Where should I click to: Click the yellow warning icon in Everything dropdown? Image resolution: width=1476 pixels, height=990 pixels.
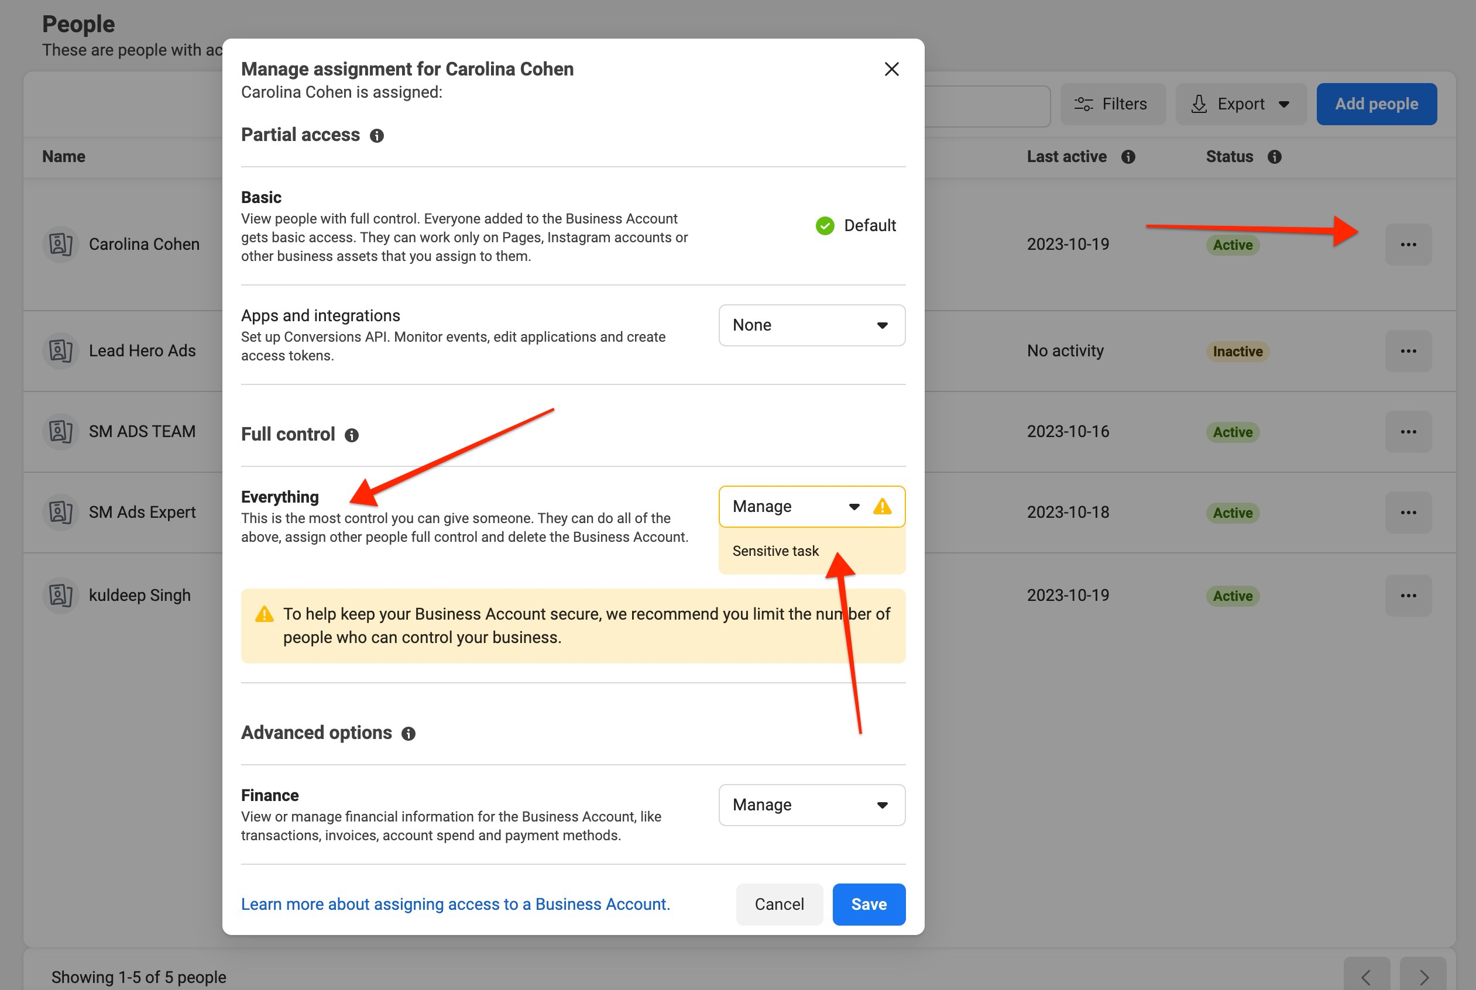coord(883,506)
